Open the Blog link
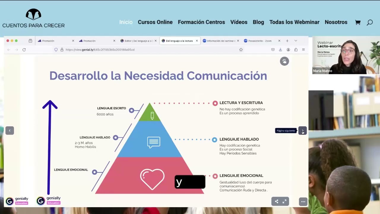Image resolution: width=380 pixels, height=214 pixels. tap(258, 22)
